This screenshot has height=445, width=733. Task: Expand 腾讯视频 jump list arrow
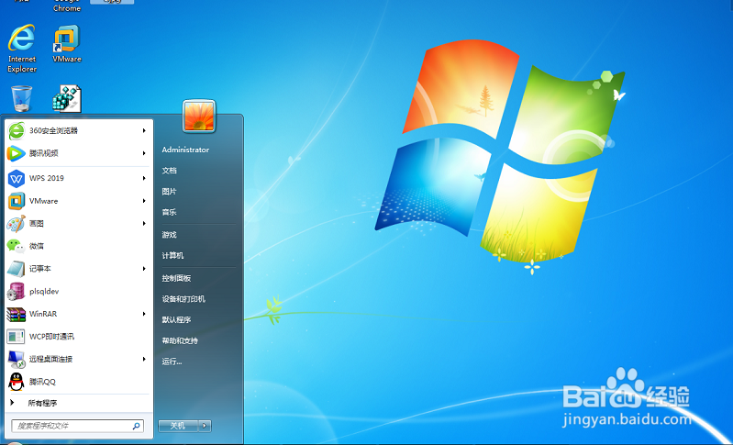tap(144, 153)
